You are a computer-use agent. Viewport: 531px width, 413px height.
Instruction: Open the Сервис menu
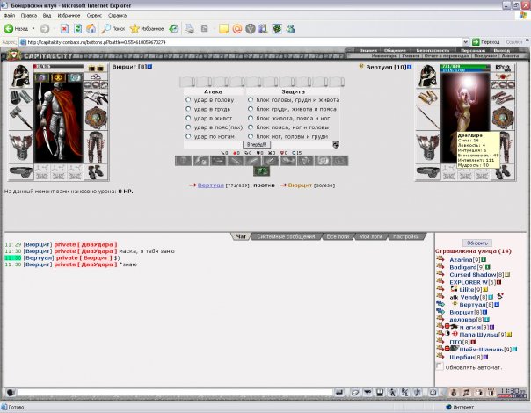tap(94, 16)
